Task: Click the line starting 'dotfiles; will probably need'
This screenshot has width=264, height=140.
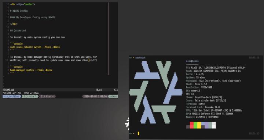Action: (x=54, y=60)
